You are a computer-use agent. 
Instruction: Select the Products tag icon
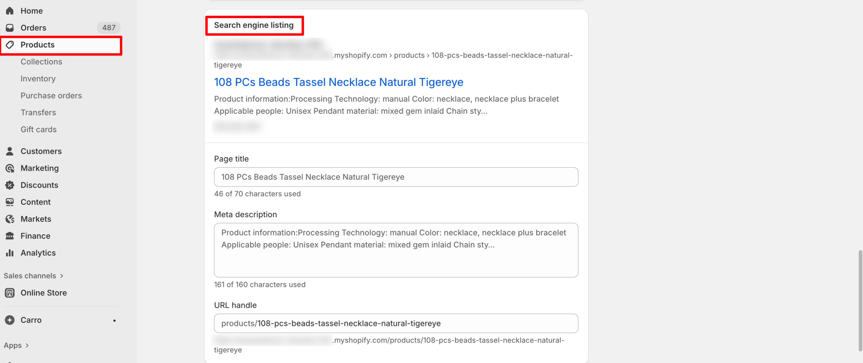10,45
